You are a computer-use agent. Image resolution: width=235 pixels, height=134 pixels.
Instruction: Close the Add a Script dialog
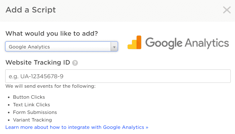point(227,10)
